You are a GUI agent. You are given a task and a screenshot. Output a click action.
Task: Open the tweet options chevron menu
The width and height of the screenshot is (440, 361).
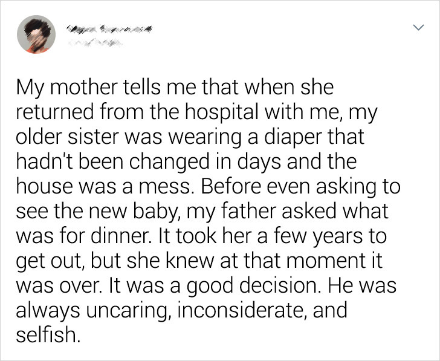(x=419, y=27)
